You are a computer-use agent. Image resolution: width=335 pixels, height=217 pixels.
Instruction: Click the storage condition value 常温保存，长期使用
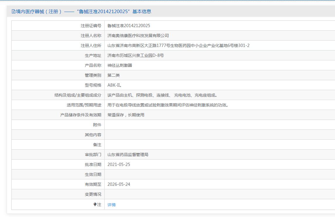coord(126,115)
